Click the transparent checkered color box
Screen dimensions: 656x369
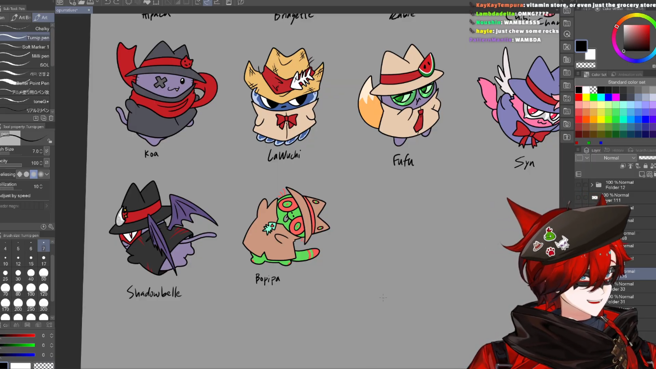tap(585, 65)
